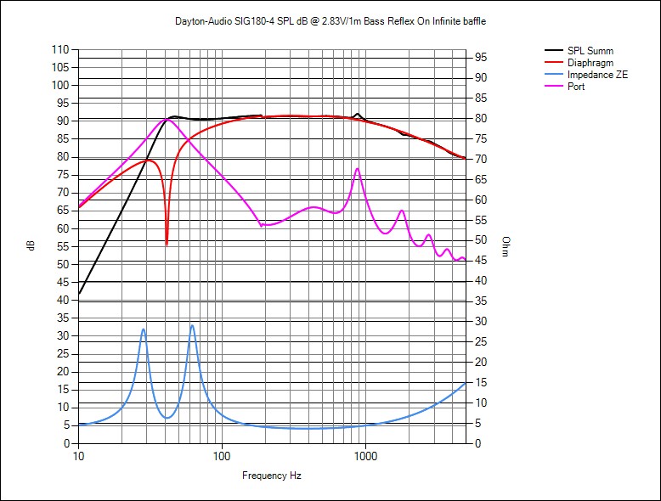Viewport: 661px width, 501px height.
Task: Select the 'Port' legend label
Action: (x=577, y=87)
